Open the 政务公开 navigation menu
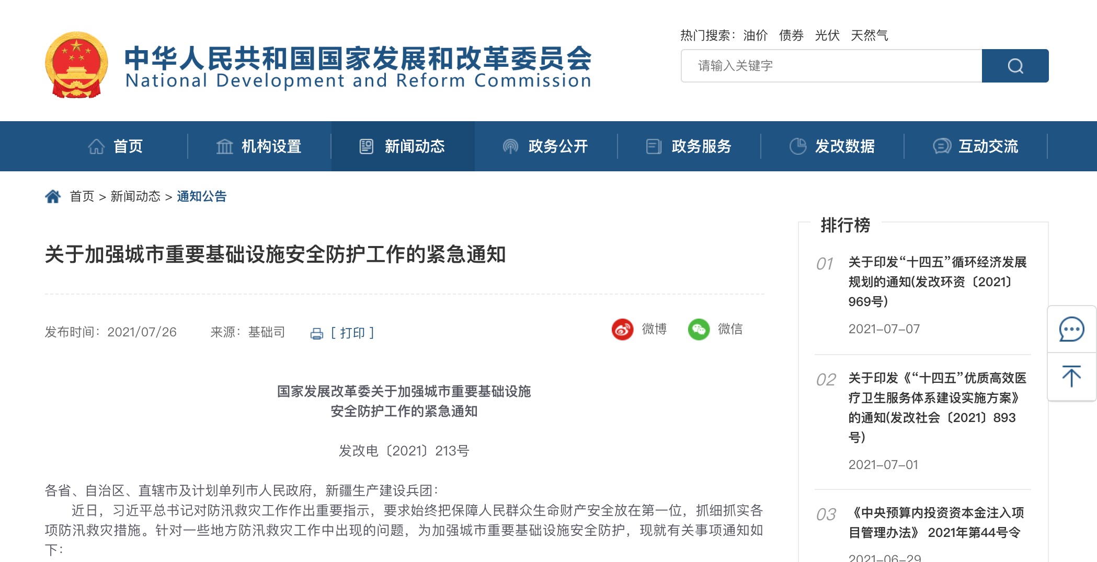Screen dimensions: 1097x562 point(546,146)
